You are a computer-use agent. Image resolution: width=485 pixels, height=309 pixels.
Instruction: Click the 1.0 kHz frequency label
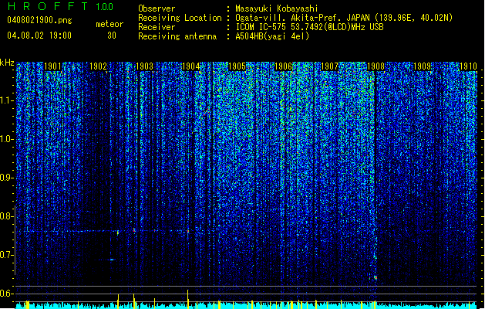point(7,140)
